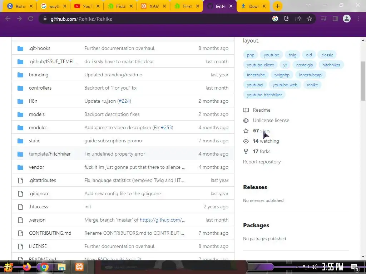Select the twig topic tag
The width and height of the screenshot is (366, 274).
tap(292, 55)
